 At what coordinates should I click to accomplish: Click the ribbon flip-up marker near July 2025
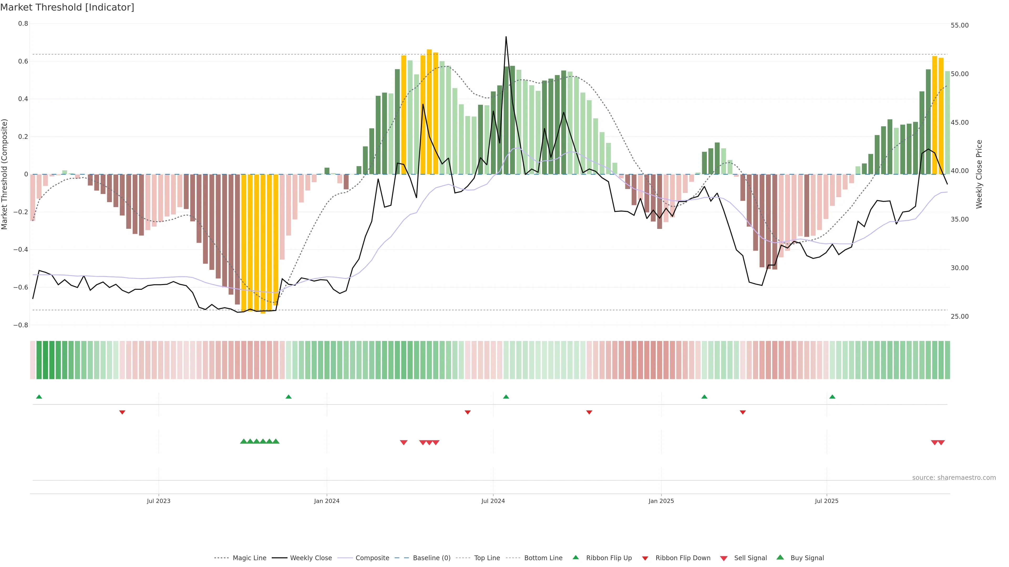click(832, 397)
